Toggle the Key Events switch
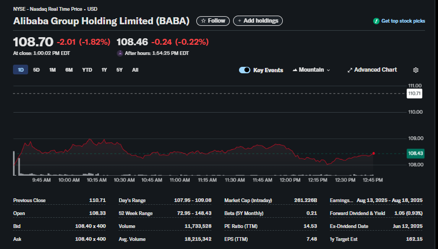 (x=244, y=70)
